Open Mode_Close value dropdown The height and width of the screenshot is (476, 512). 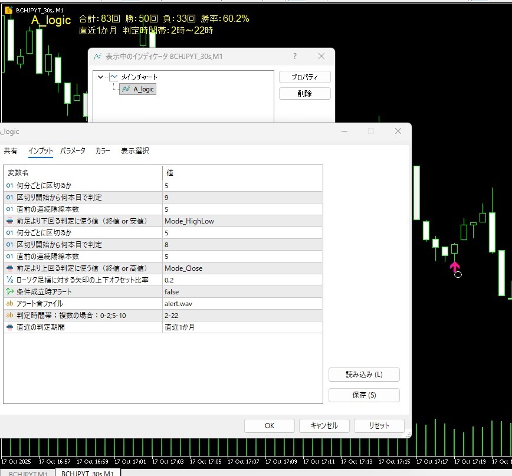(242, 268)
